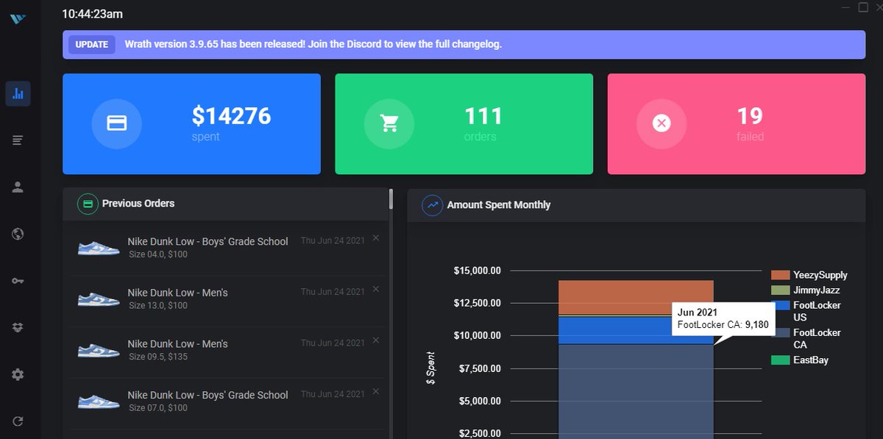
Task: Click the cart icon in the orders card
Action: pyautogui.click(x=389, y=124)
